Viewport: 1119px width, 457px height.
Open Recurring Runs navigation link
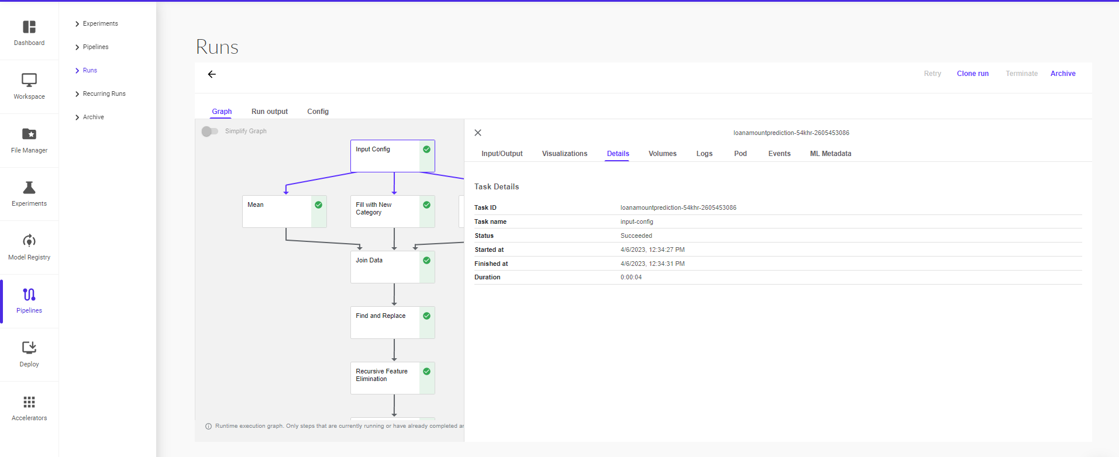[x=104, y=94]
